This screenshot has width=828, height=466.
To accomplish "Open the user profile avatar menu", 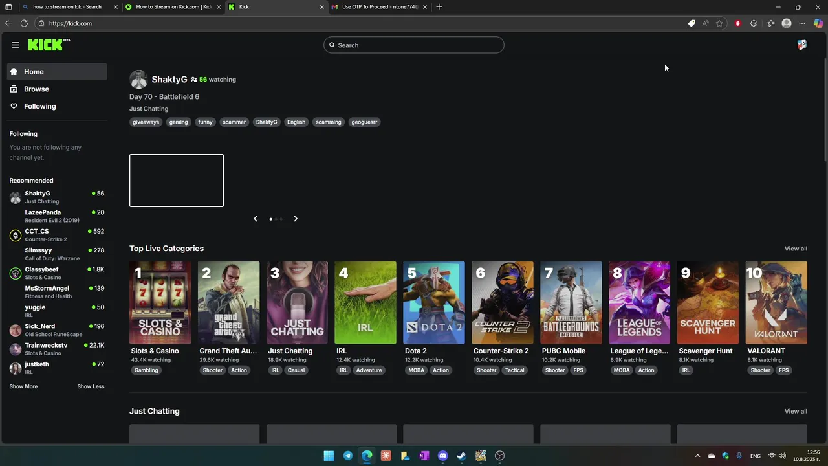I will (x=802, y=45).
